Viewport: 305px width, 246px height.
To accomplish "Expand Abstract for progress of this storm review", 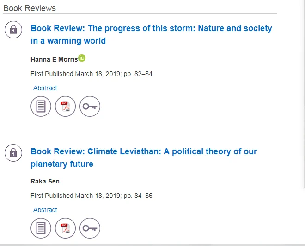I will [x=45, y=88].
